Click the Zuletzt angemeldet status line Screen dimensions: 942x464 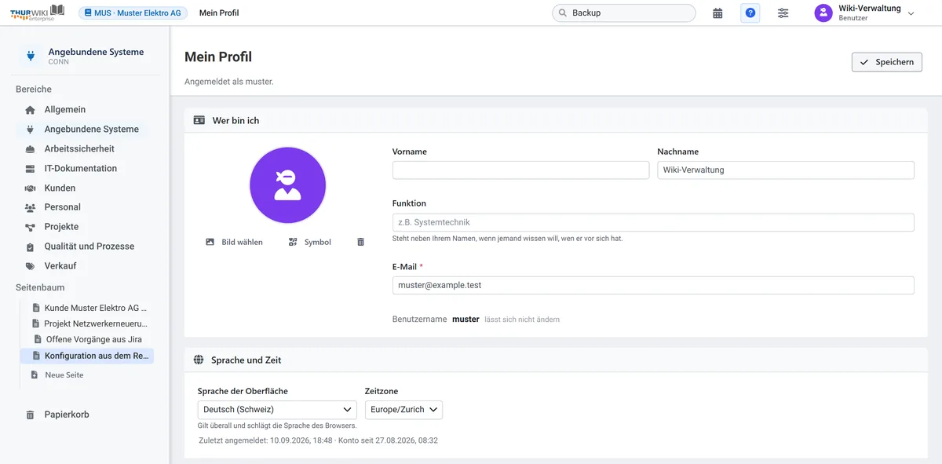click(318, 440)
